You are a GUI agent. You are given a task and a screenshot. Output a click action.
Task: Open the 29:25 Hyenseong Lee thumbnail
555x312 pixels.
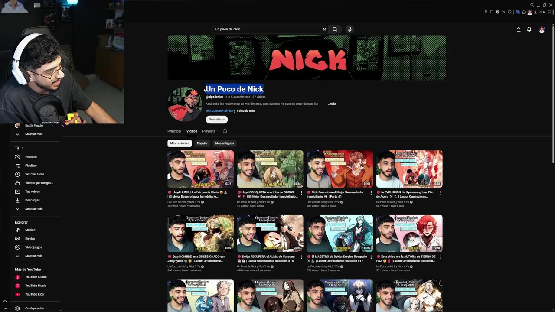point(409,169)
